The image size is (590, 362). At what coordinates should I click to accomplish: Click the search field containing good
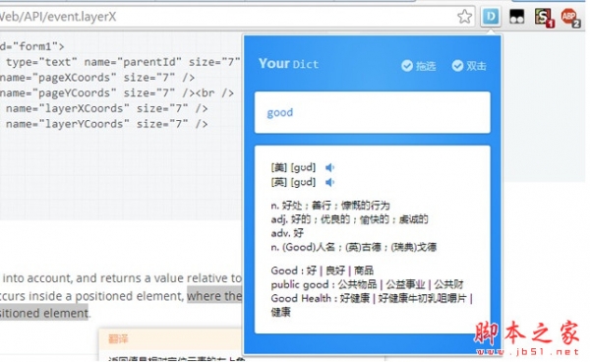tap(372, 112)
